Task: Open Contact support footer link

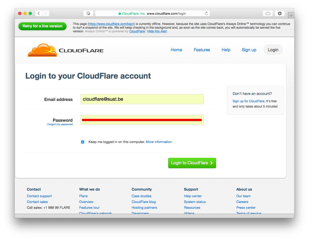Action: pos(39,196)
